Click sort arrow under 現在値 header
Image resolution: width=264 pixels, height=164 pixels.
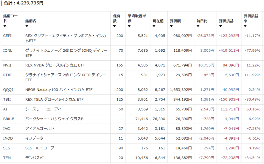[x=154, y=26]
